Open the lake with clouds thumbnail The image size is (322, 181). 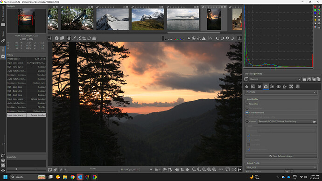[183, 19]
